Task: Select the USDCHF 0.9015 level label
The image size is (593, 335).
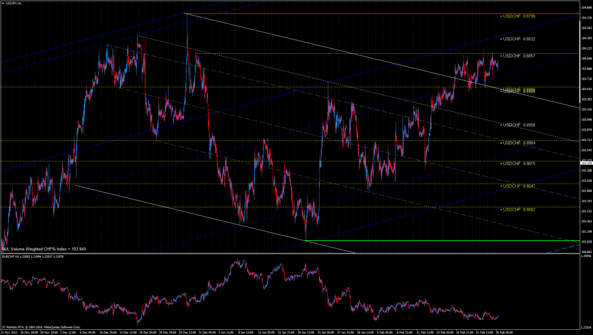Action: (519, 163)
